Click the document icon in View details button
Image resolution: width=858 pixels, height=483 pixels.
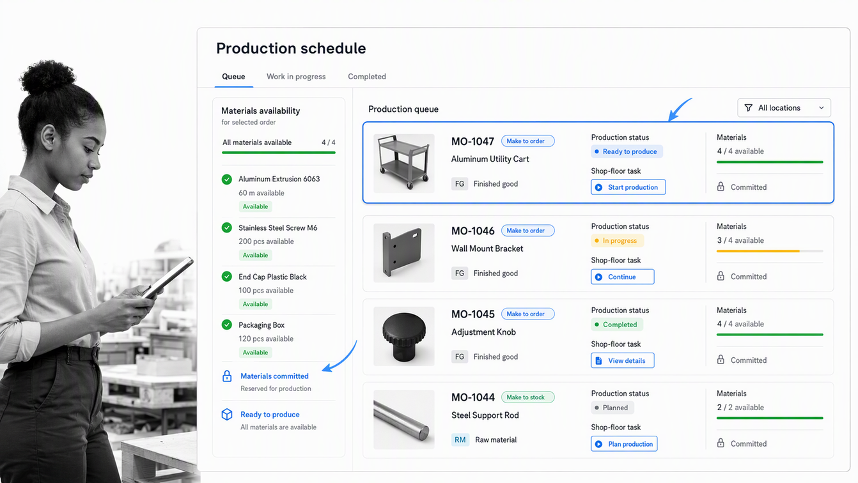[599, 361]
